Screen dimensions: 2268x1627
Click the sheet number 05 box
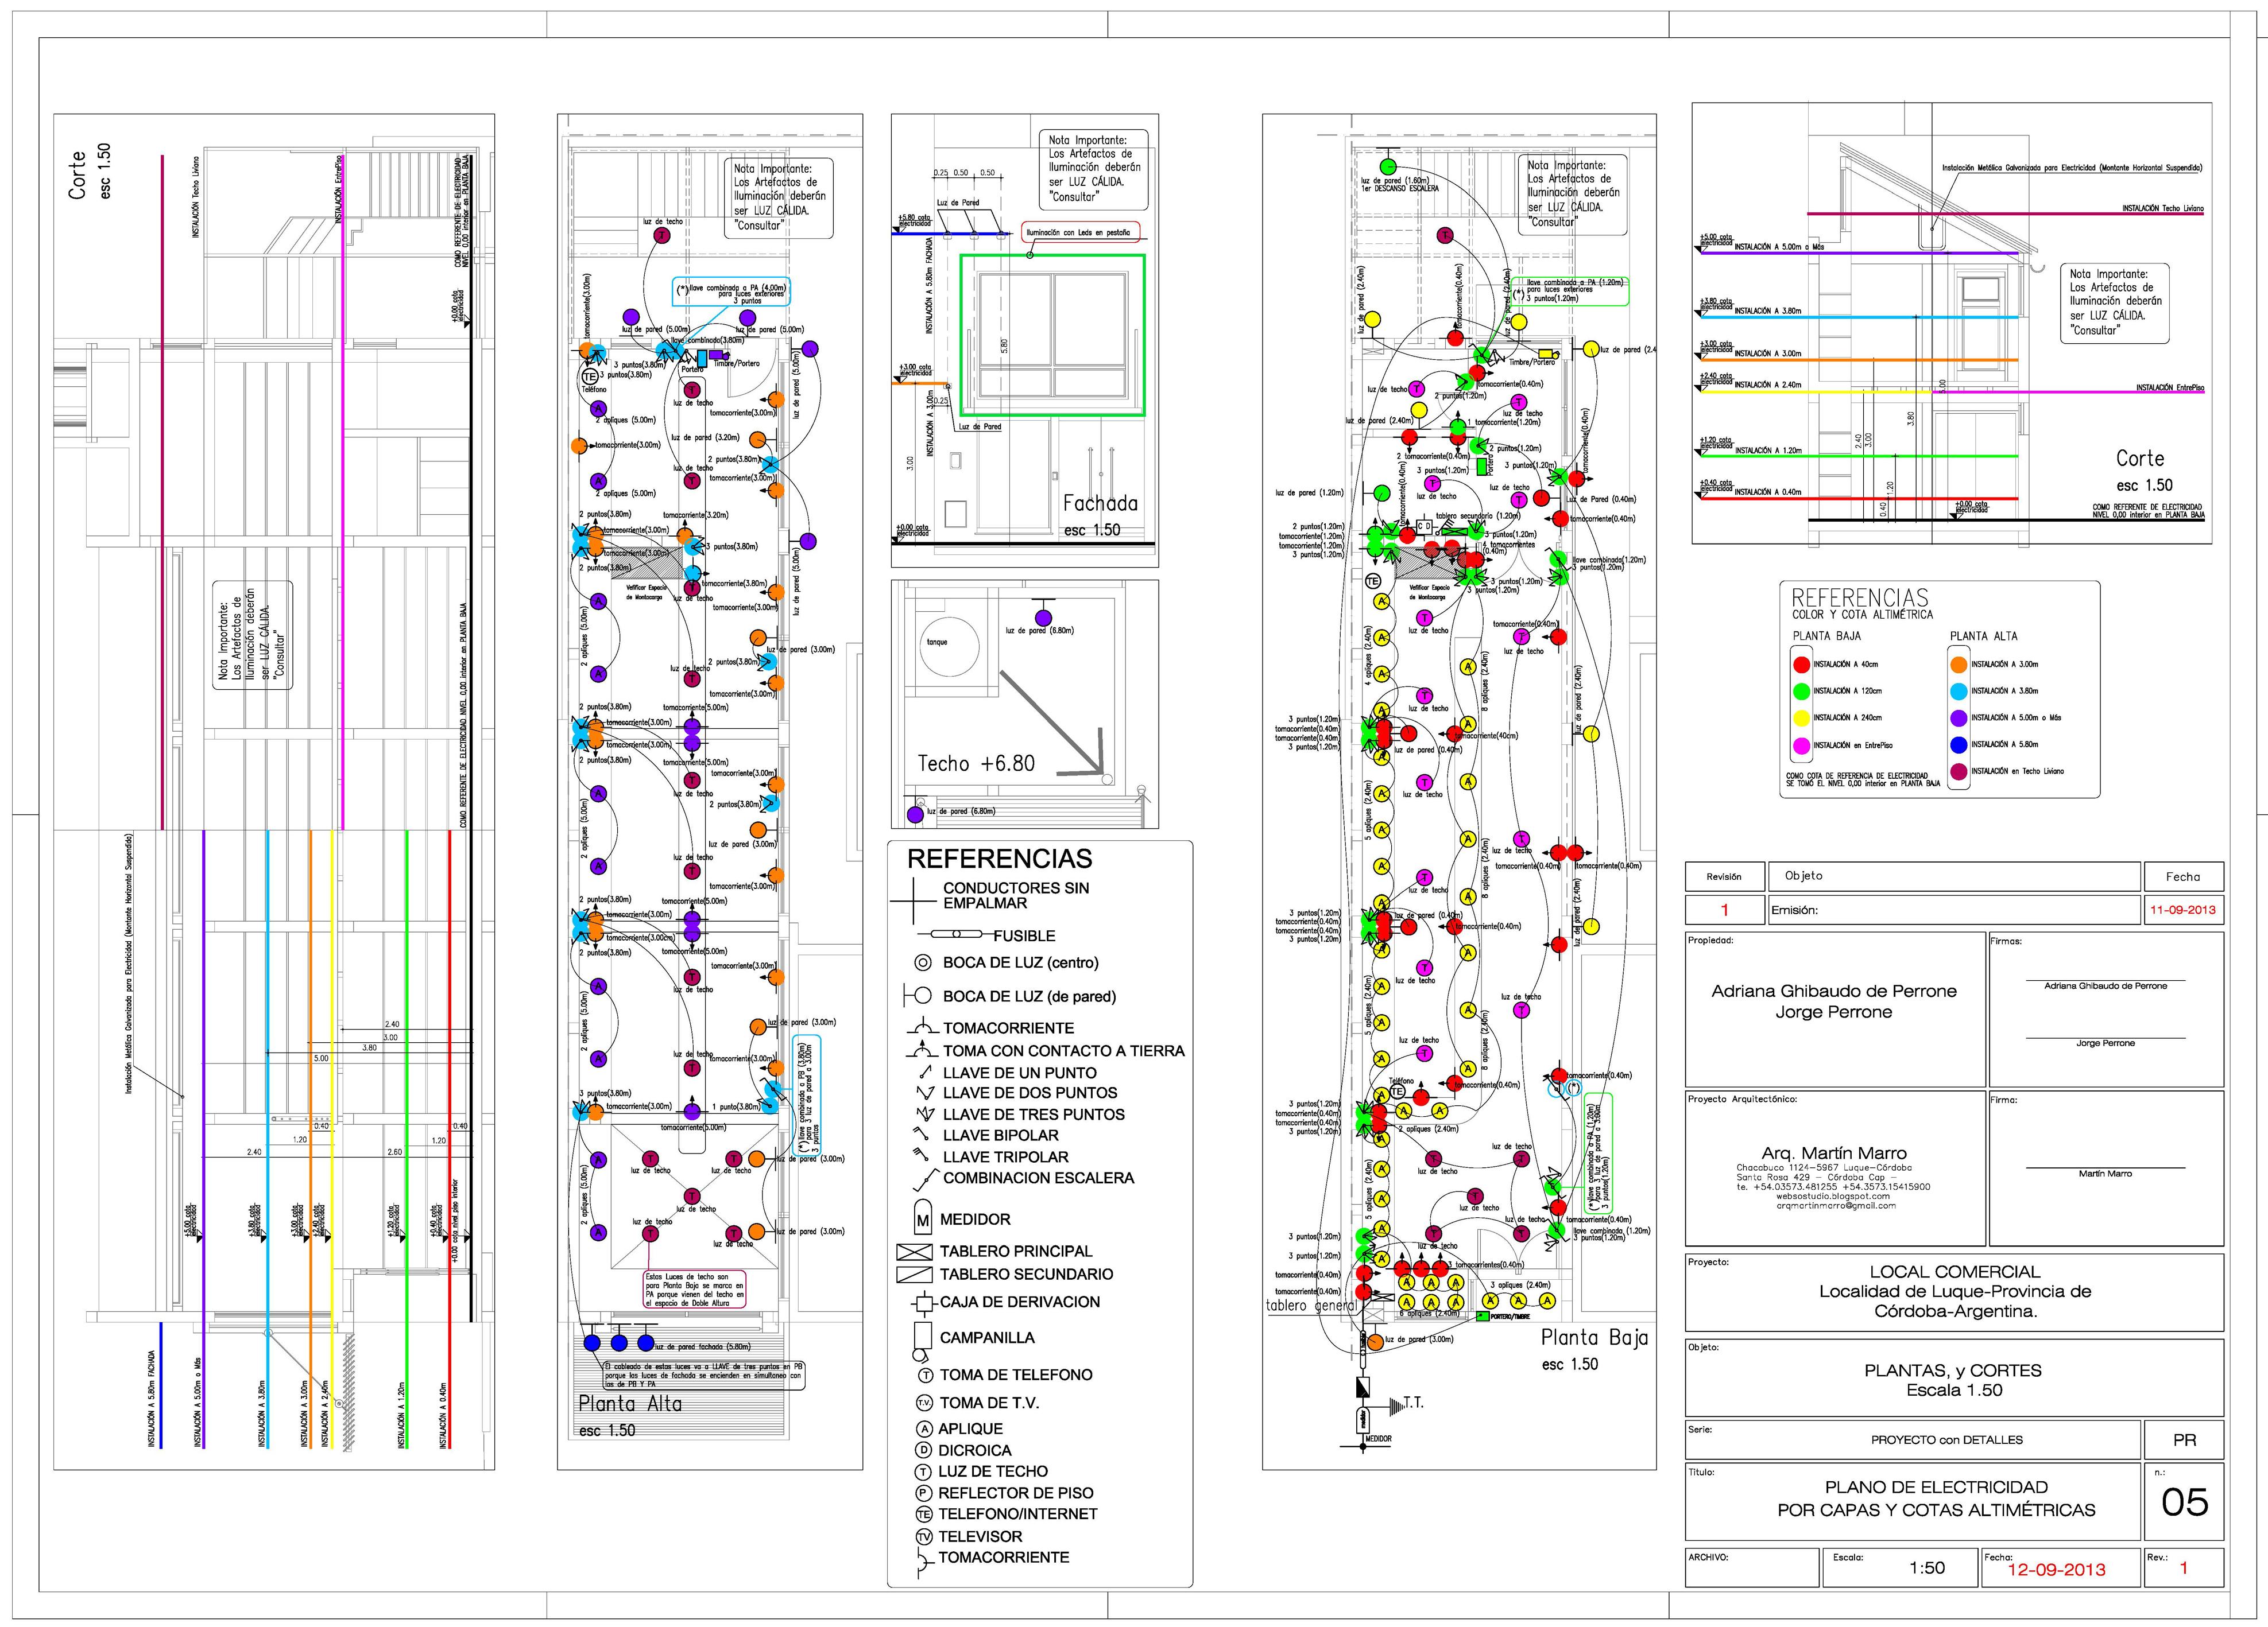coord(2184,1502)
